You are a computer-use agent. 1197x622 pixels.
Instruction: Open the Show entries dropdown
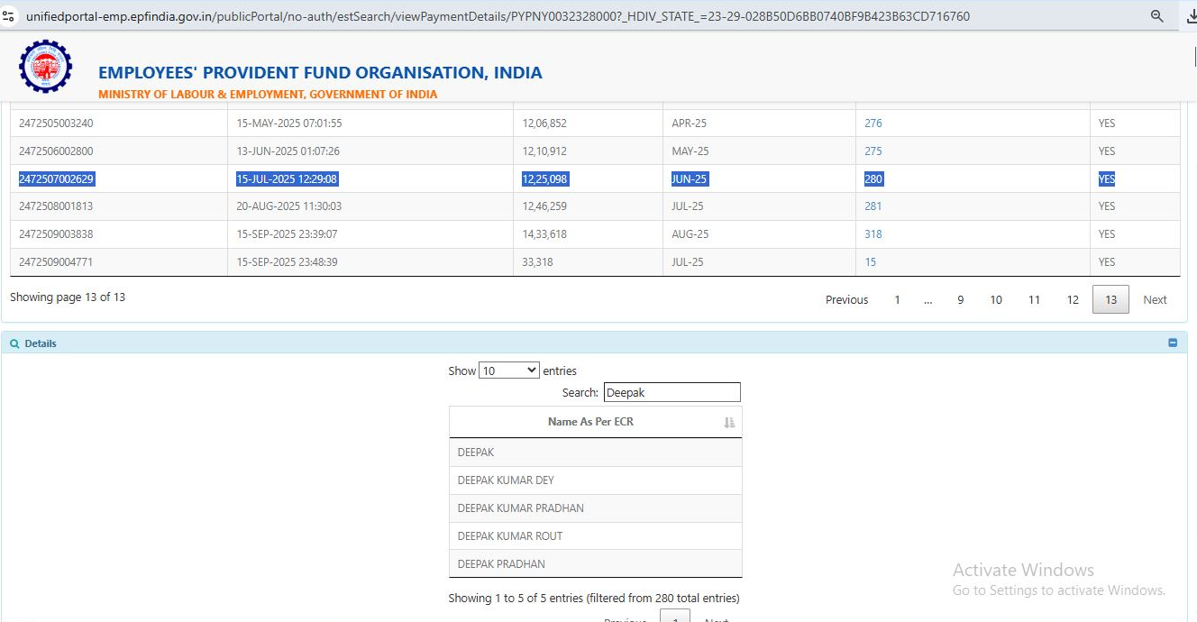[x=508, y=370]
